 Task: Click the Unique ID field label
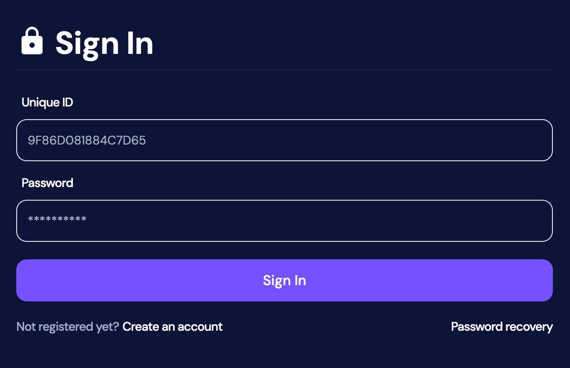click(x=47, y=103)
